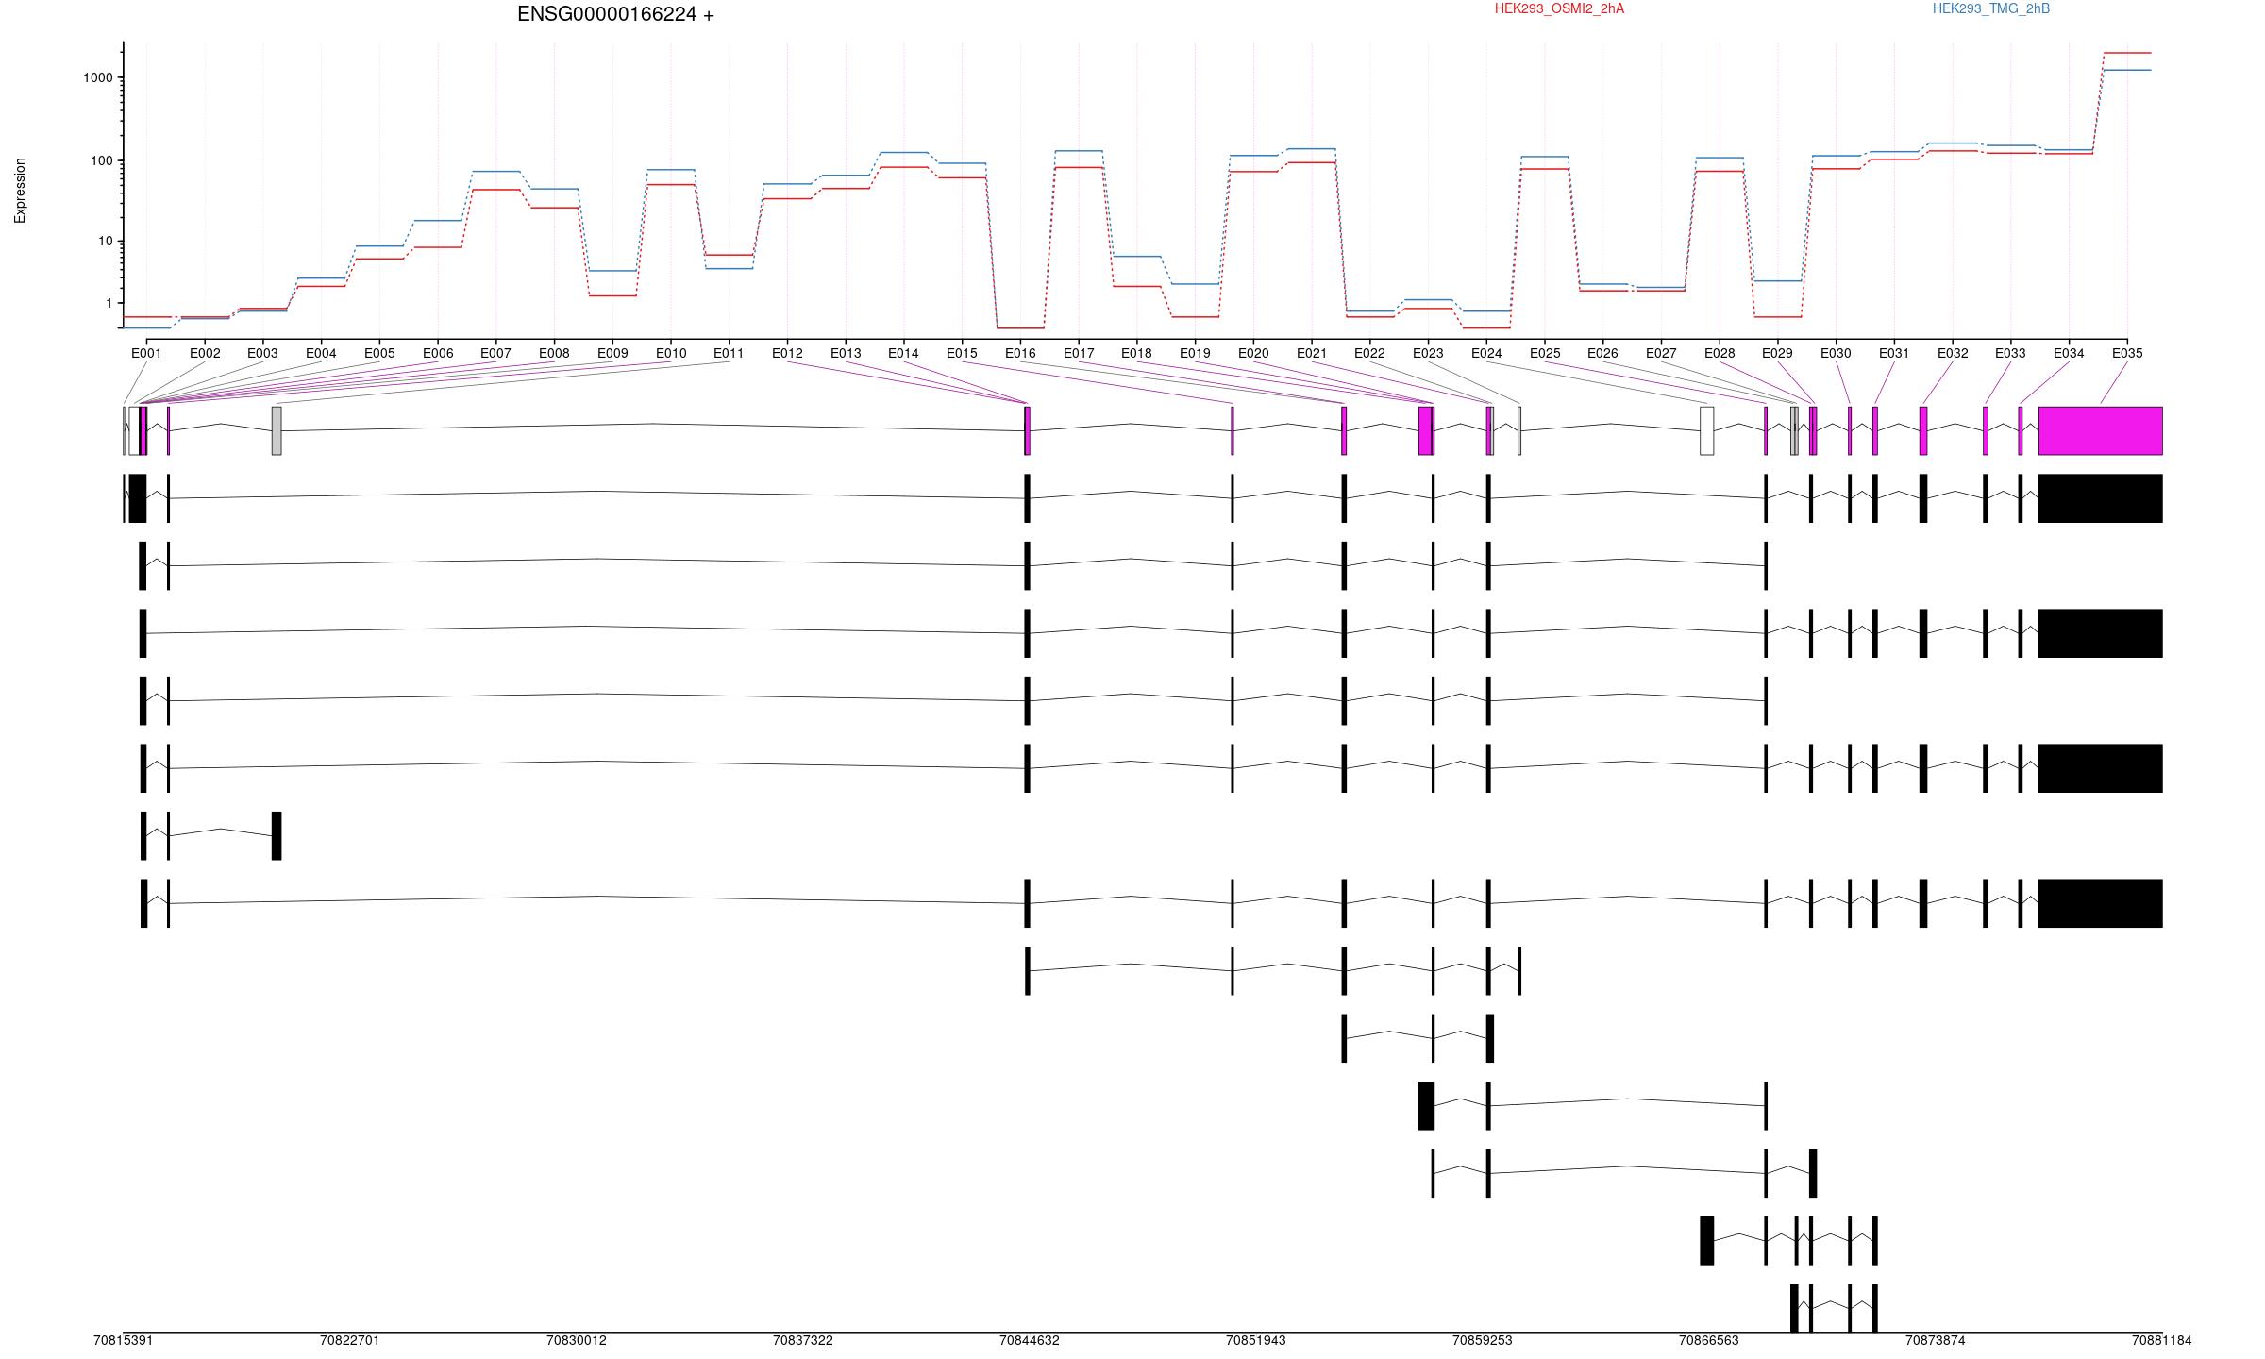Click genomic coordinate 70837322
This screenshot has width=2265, height=1359.
click(x=803, y=1340)
